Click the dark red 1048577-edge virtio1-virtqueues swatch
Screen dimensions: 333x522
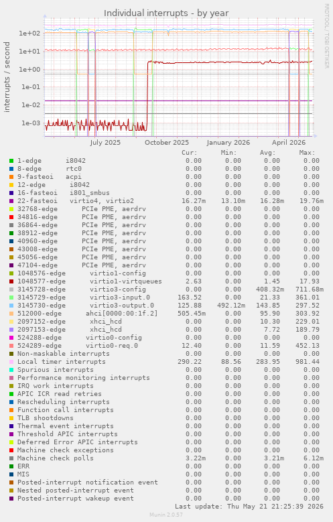[x=11, y=281]
